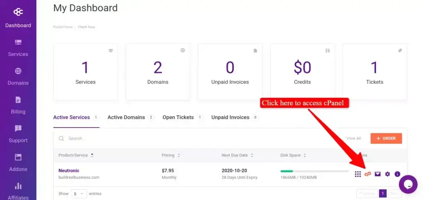423x200 pixels.
Task: Click the search magnifier icon
Action: 62,138
